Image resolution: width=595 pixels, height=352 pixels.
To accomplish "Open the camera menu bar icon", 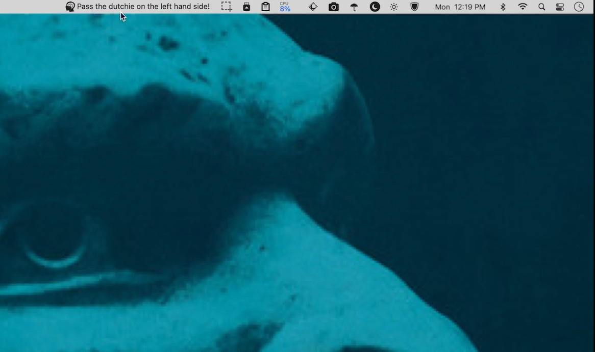I will tap(334, 7).
